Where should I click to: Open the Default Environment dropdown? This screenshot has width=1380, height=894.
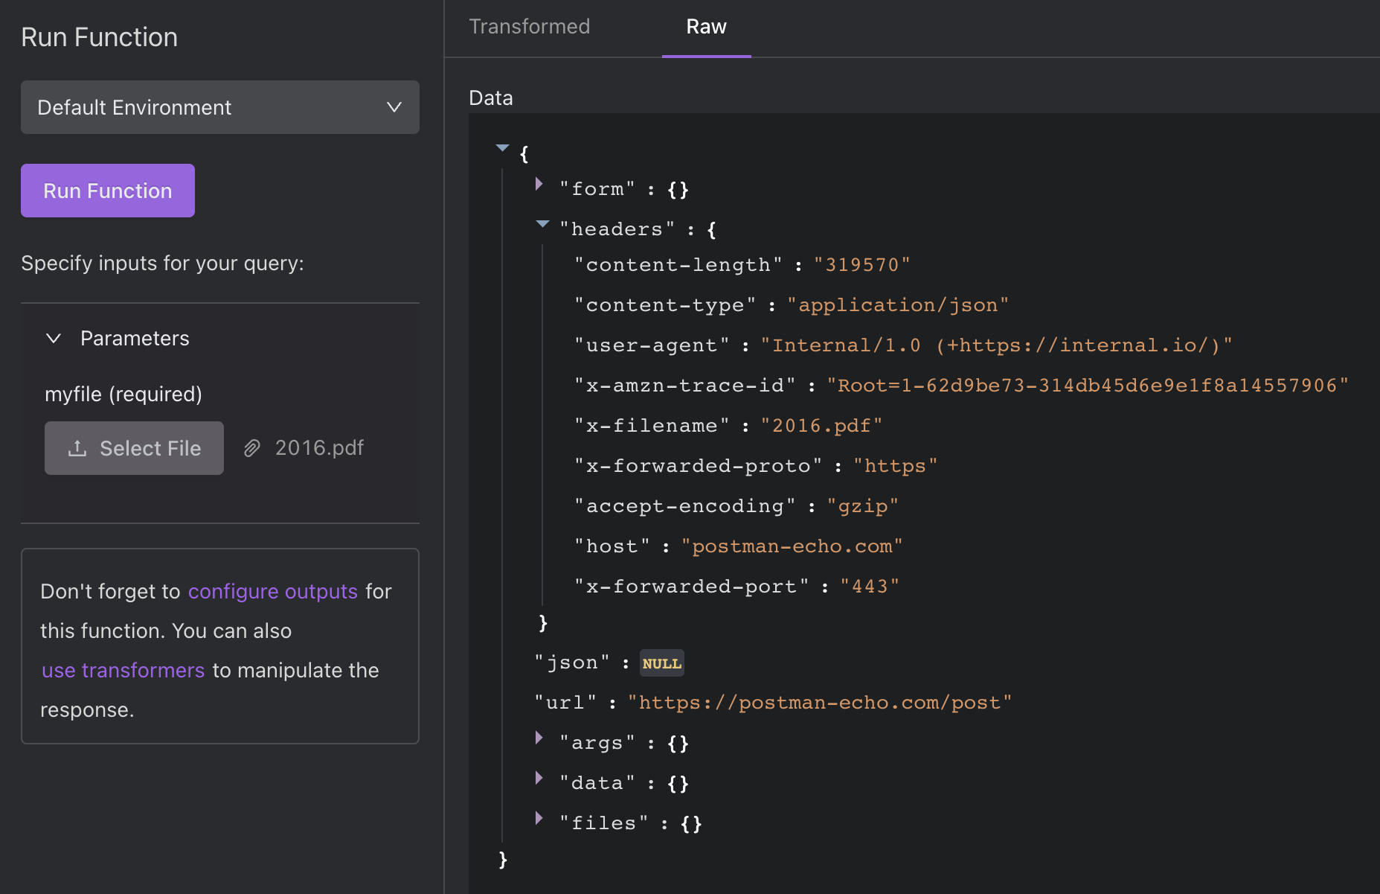tap(219, 107)
